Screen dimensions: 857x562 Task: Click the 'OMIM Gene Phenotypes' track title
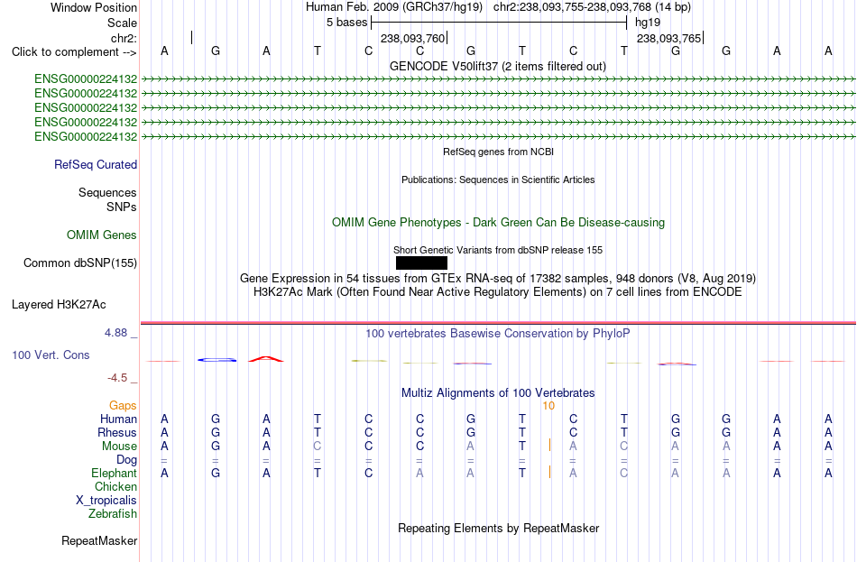pyautogui.click(x=499, y=223)
